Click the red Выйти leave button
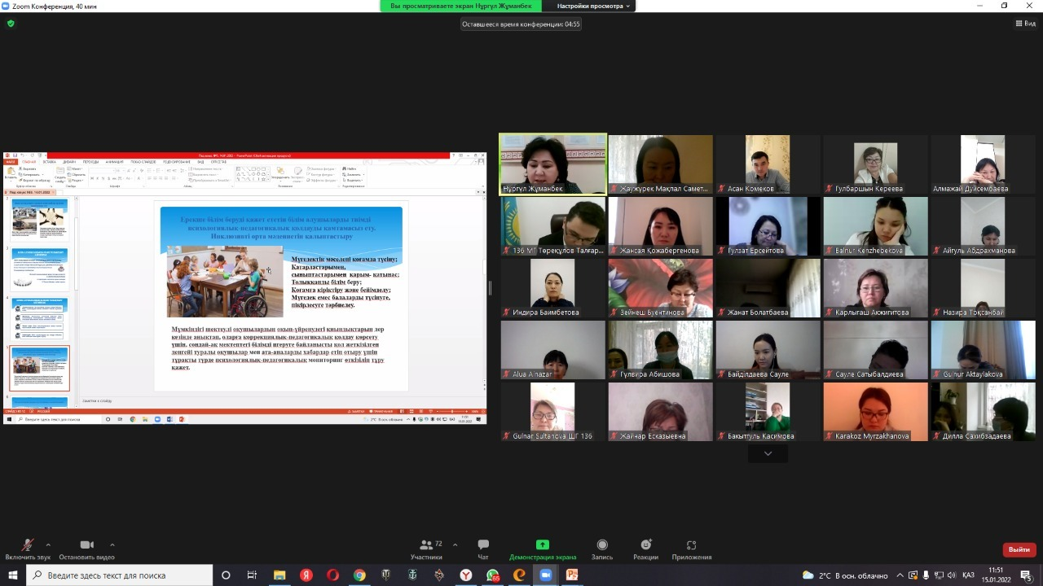Viewport: 1043px width, 586px height. click(x=1019, y=549)
